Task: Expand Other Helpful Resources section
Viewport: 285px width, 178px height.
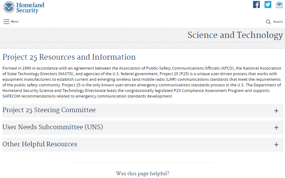Action: coord(142,144)
